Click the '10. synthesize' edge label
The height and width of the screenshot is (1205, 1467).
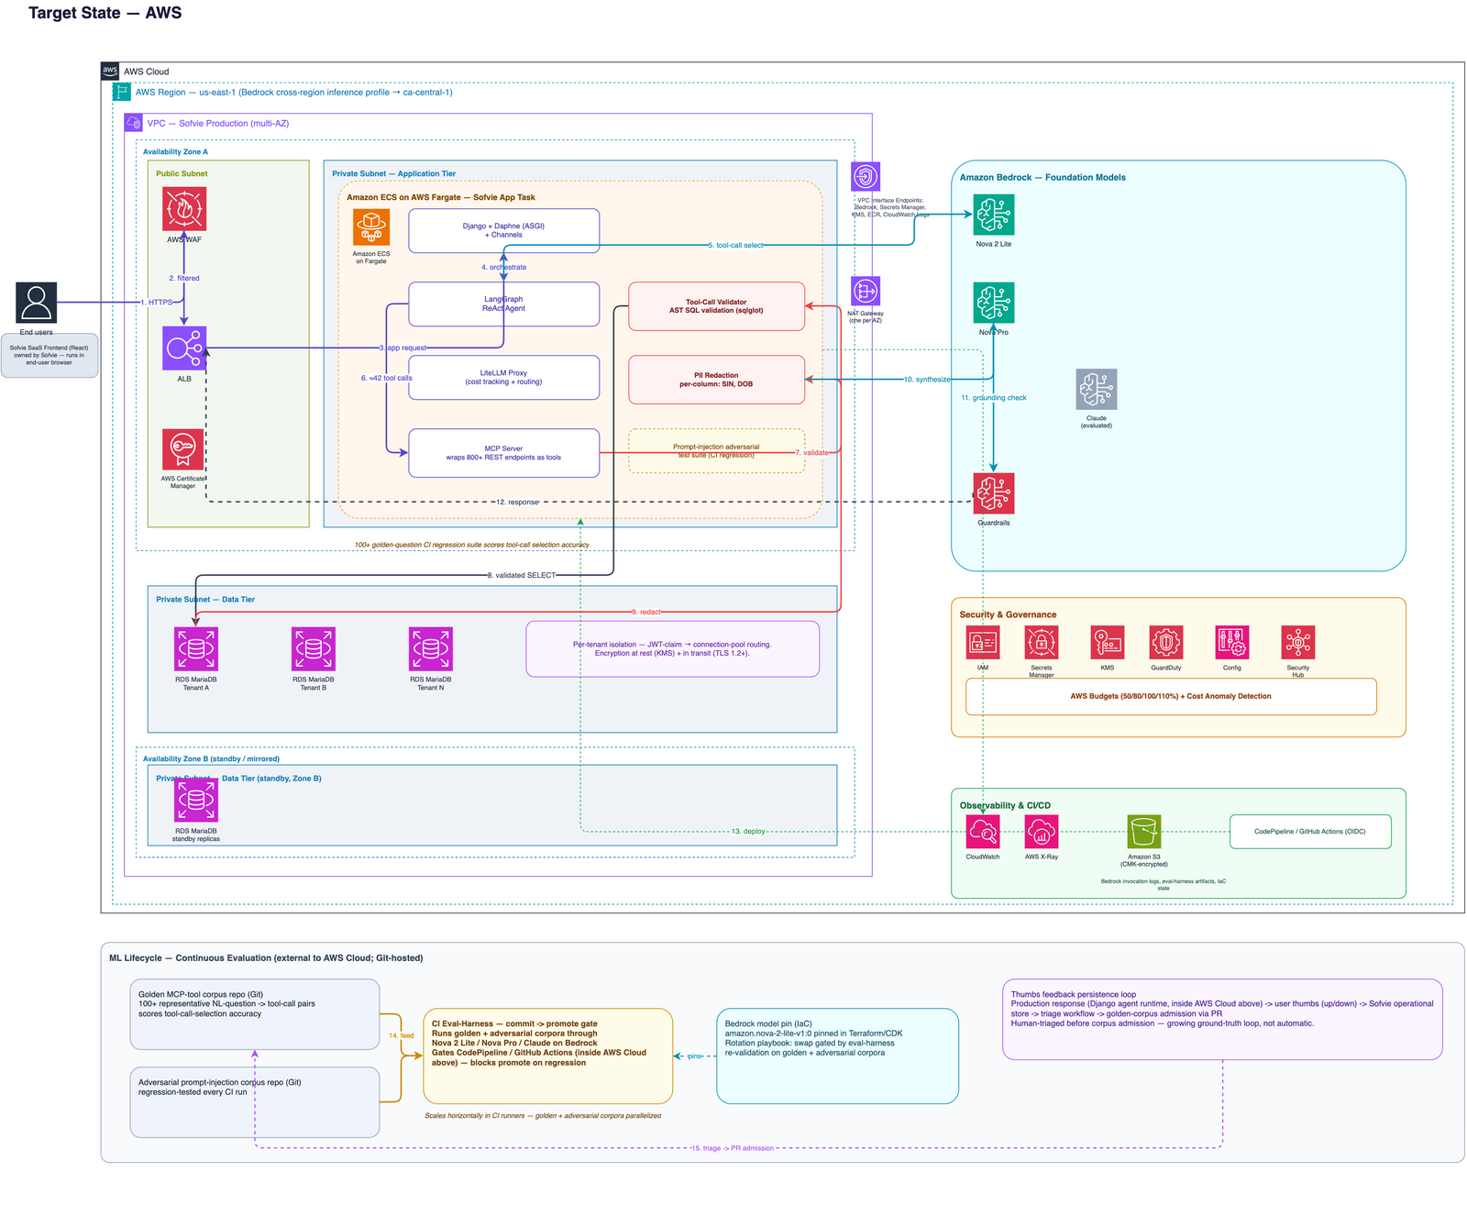click(927, 379)
